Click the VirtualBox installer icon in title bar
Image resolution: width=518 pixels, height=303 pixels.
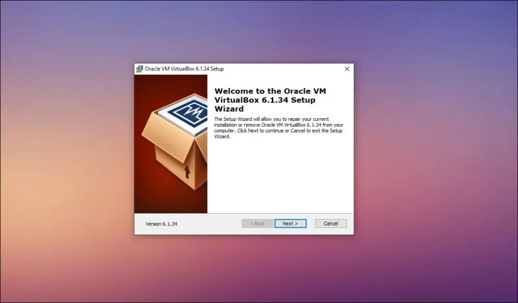click(139, 69)
